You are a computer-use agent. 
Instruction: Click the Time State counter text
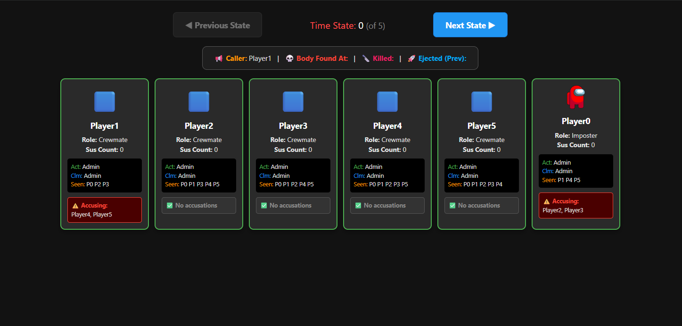tap(347, 25)
